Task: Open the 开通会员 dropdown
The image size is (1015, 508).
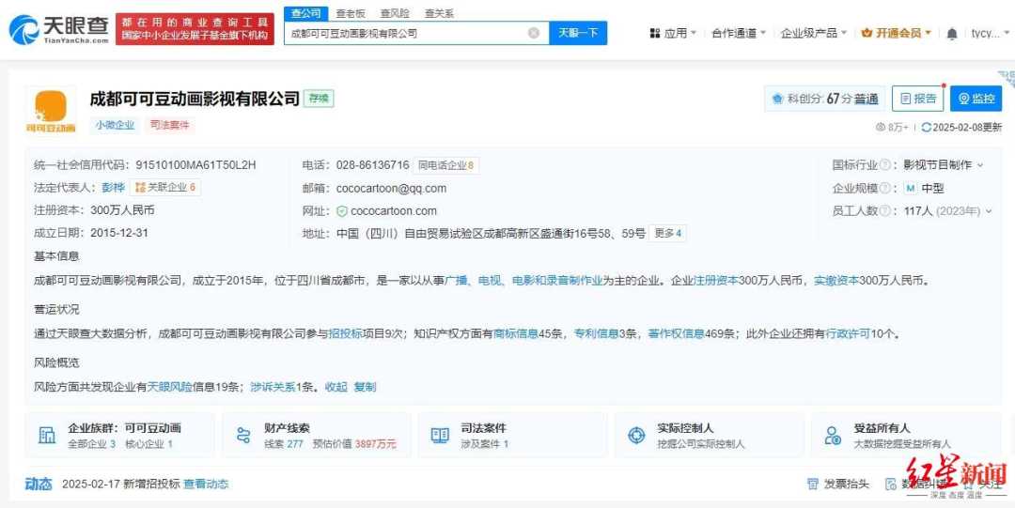Action: pyautogui.click(x=897, y=33)
